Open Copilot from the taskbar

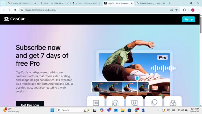[x=102, y=110]
